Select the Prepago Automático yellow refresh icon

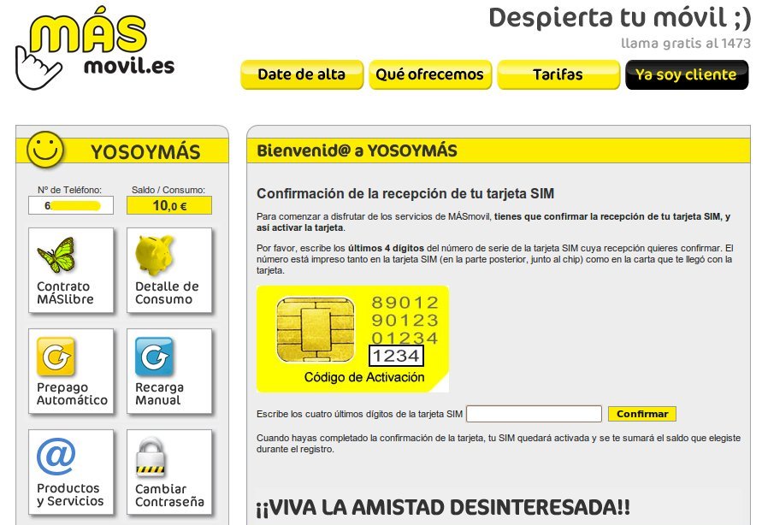point(56,357)
